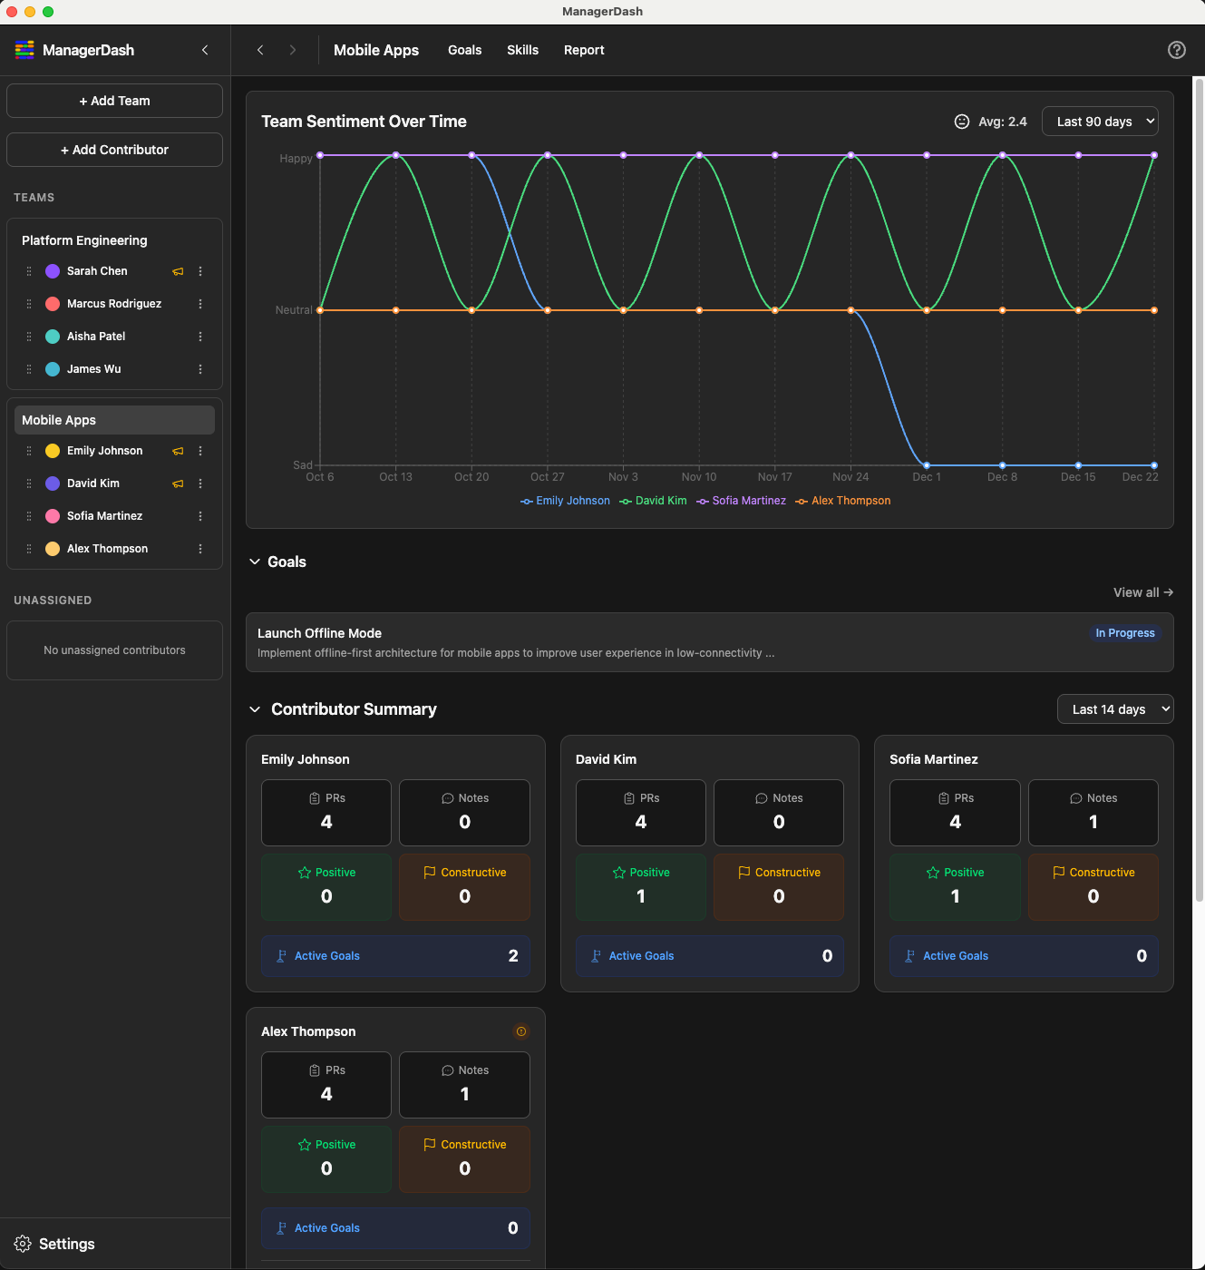Click the ManagerDash logo icon
This screenshot has height=1270, width=1205.
click(24, 50)
